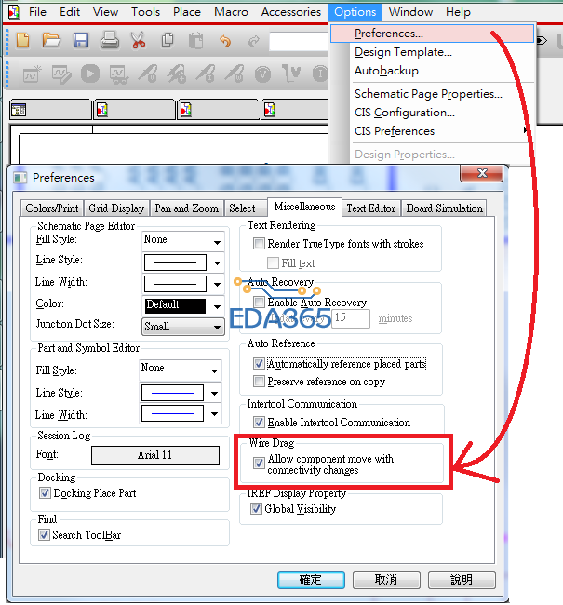Toggle Enable Intertool Communication checkbox

coord(259,423)
